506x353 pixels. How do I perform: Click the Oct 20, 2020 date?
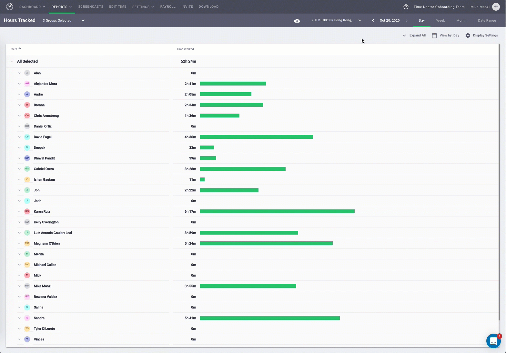[390, 20]
